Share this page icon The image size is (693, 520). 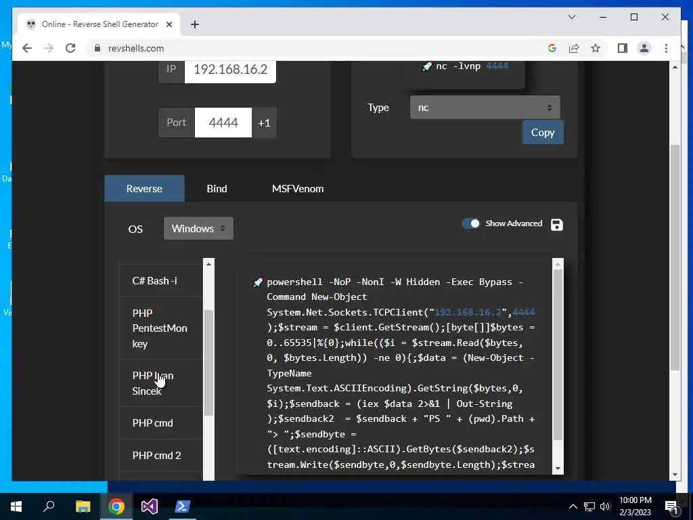[x=574, y=48]
